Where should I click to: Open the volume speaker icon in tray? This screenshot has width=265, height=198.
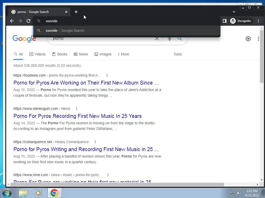pyautogui.click(x=239, y=193)
